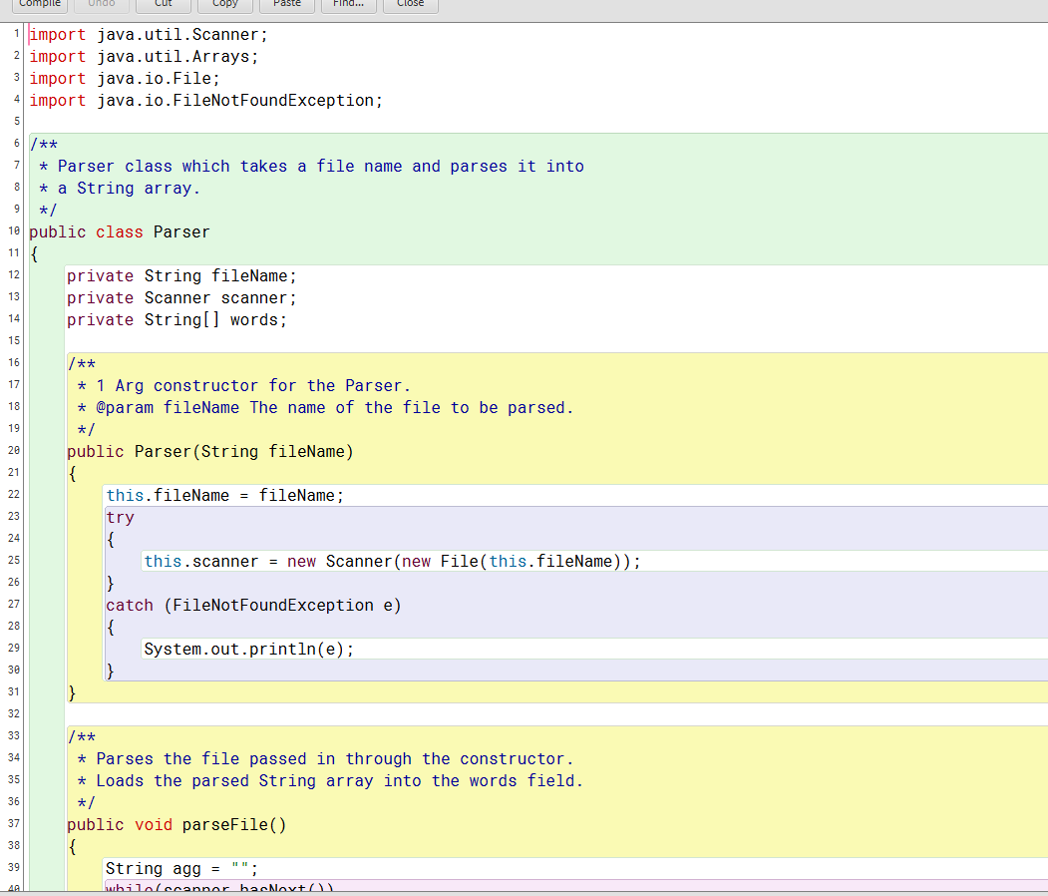Screen dimensions: 1048x896
Task: Click the Cut toolbar button
Action: [164, 4]
